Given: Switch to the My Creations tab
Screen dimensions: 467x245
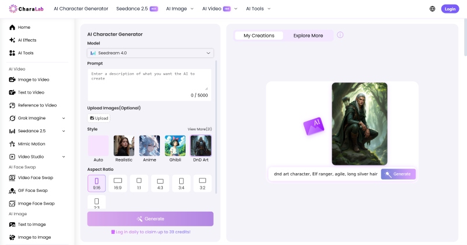Looking at the screenshot, I should tap(259, 36).
